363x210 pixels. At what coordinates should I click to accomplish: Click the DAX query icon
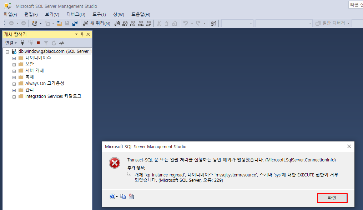pyautogui.click(x=148, y=23)
